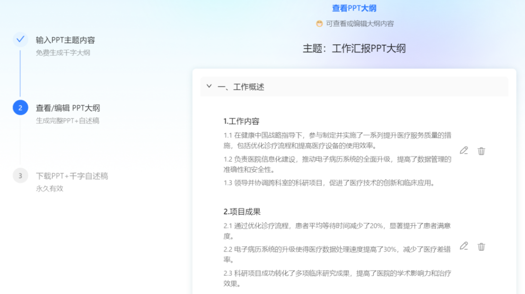Click the numbered circle for step 查看/编辑 PPT大纲
The image size is (525, 294).
point(20,108)
